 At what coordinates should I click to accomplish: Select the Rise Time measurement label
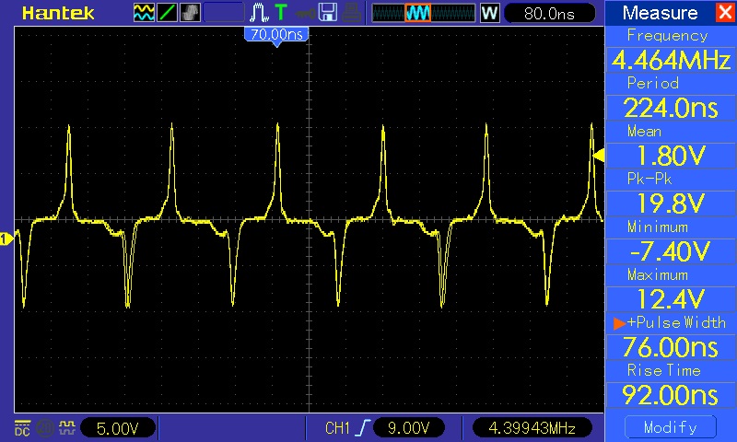[x=663, y=370]
